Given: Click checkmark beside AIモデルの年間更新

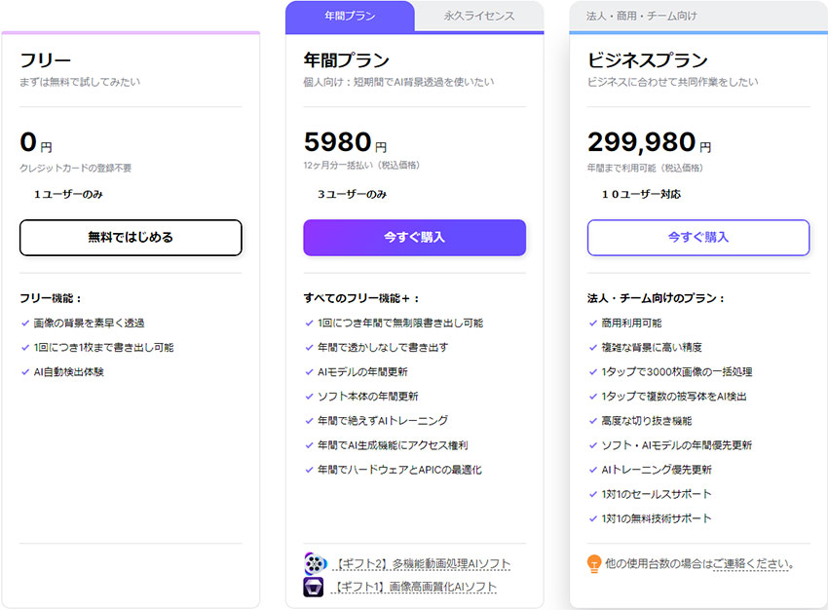Looking at the screenshot, I should 309,371.
